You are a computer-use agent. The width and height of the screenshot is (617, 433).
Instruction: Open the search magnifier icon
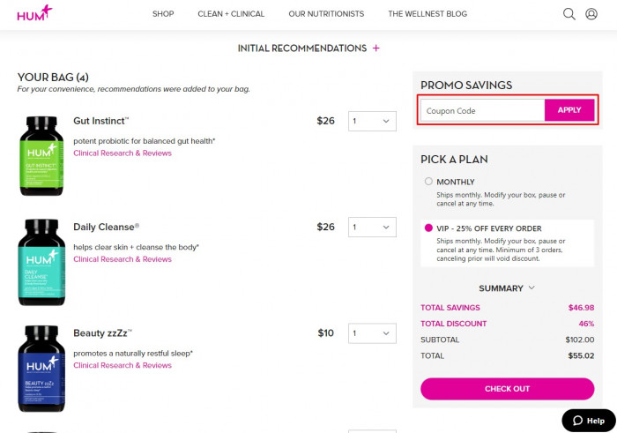click(x=569, y=14)
